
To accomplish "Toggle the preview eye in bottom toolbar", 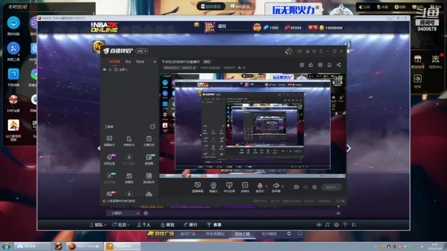I will pyautogui.click(x=306, y=187).
